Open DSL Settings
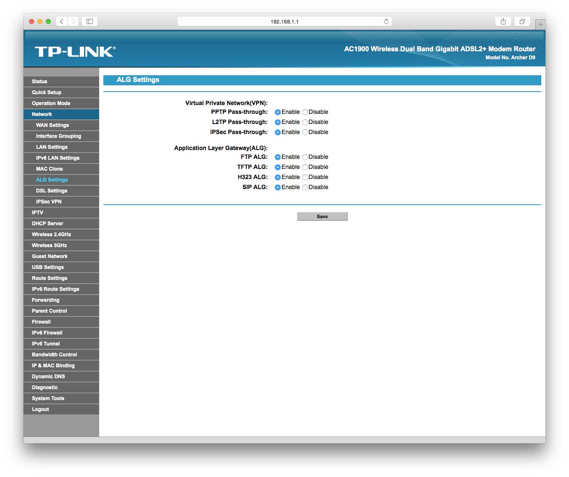 (61, 191)
